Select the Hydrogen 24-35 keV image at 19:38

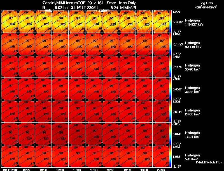[77, 111]
